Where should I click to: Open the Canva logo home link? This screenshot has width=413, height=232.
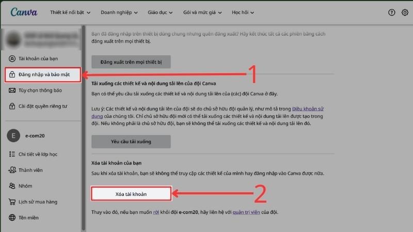pos(24,12)
